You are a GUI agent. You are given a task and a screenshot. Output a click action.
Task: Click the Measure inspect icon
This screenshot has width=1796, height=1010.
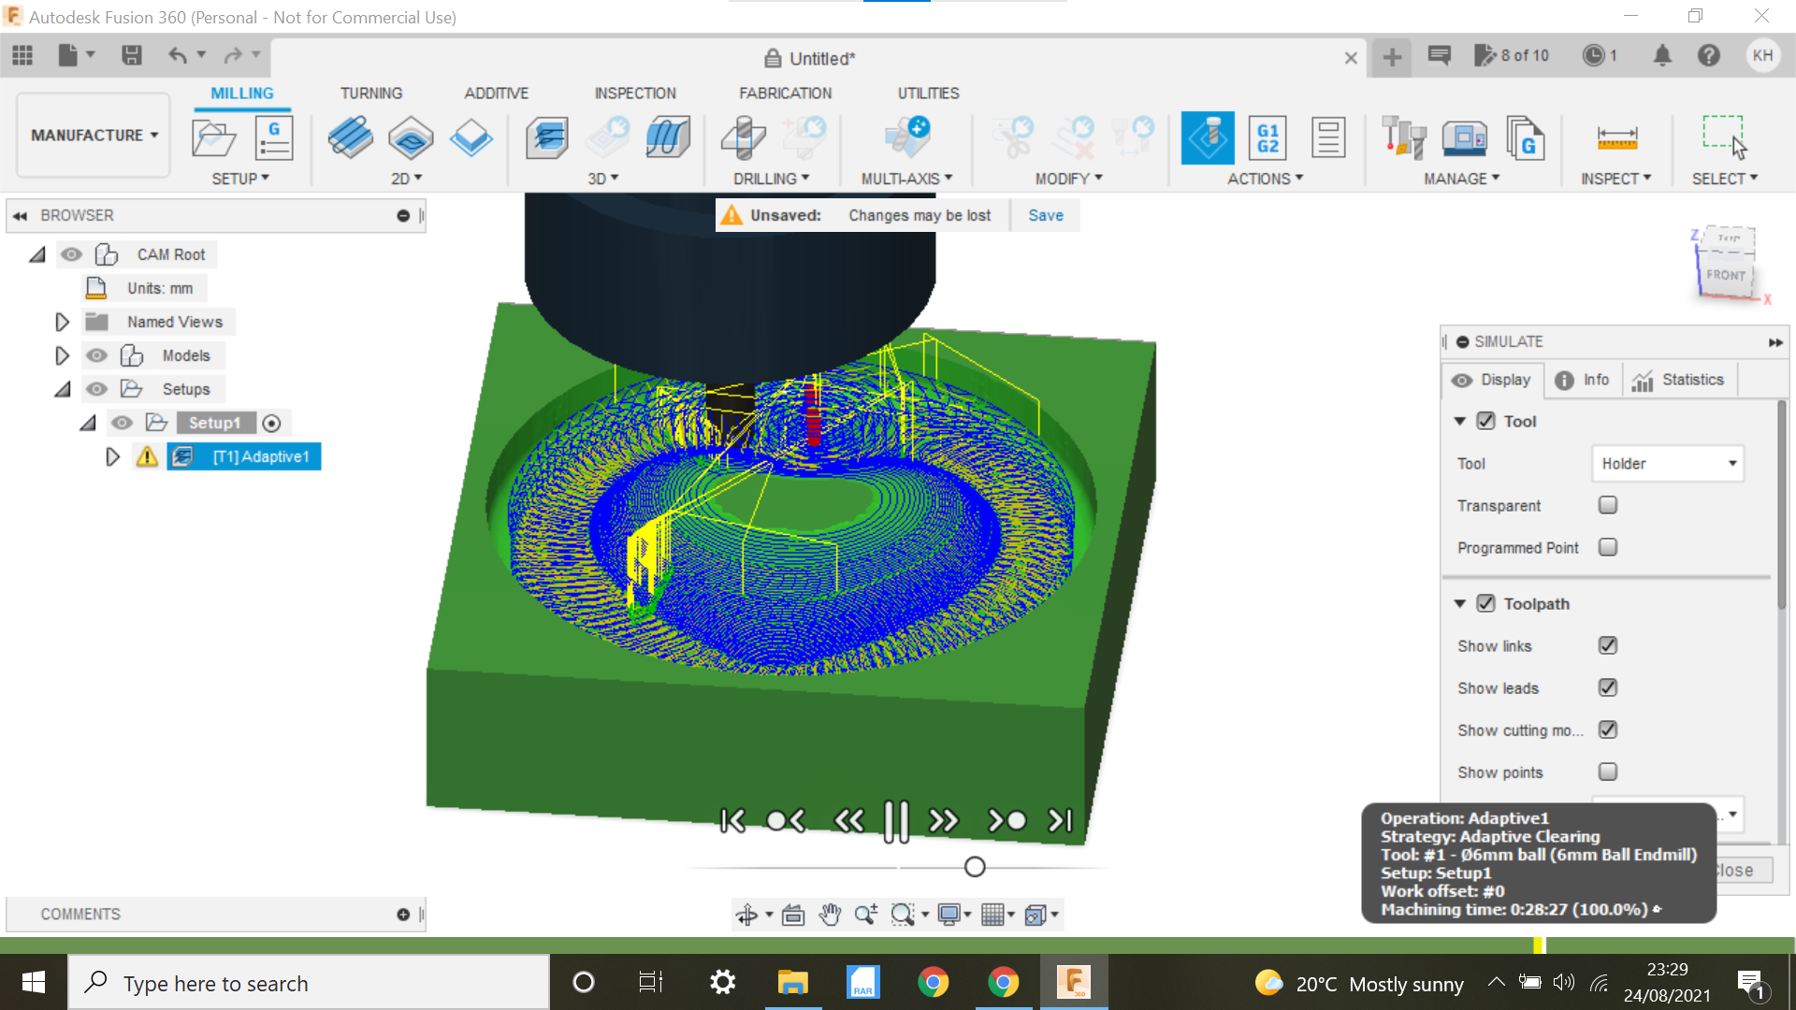(1616, 138)
